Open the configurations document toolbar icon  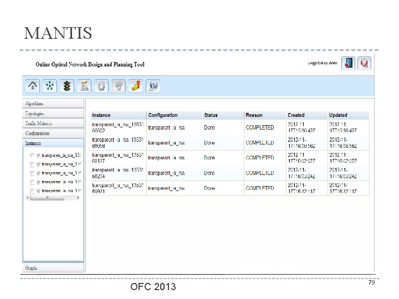click(84, 86)
